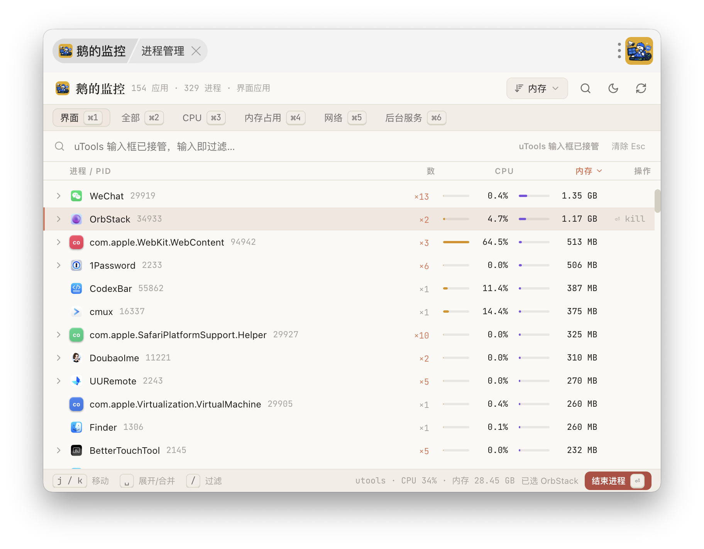Click the goose logo beside 鹅的监控 header title
Image resolution: width=704 pixels, height=549 pixels.
(63, 88)
